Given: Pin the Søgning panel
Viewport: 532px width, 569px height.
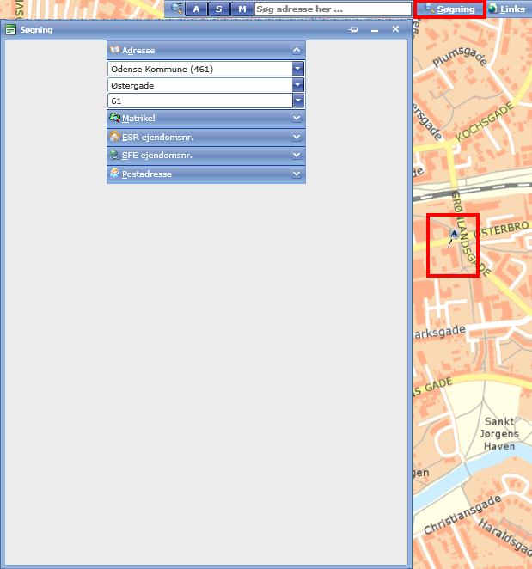Looking at the screenshot, I should click(353, 29).
